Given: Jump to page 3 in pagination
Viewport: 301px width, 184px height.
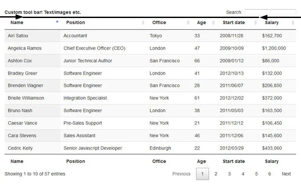Looking at the screenshot, I should click(x=229, y=174).
